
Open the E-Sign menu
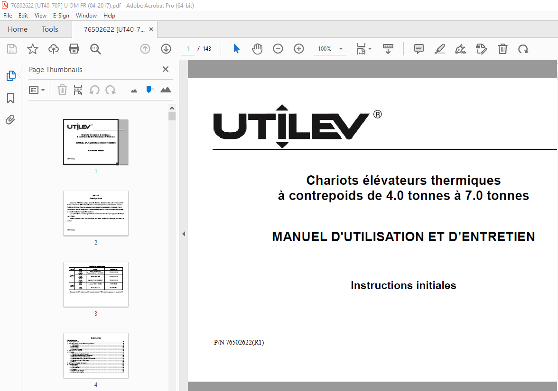coord(61,15)
